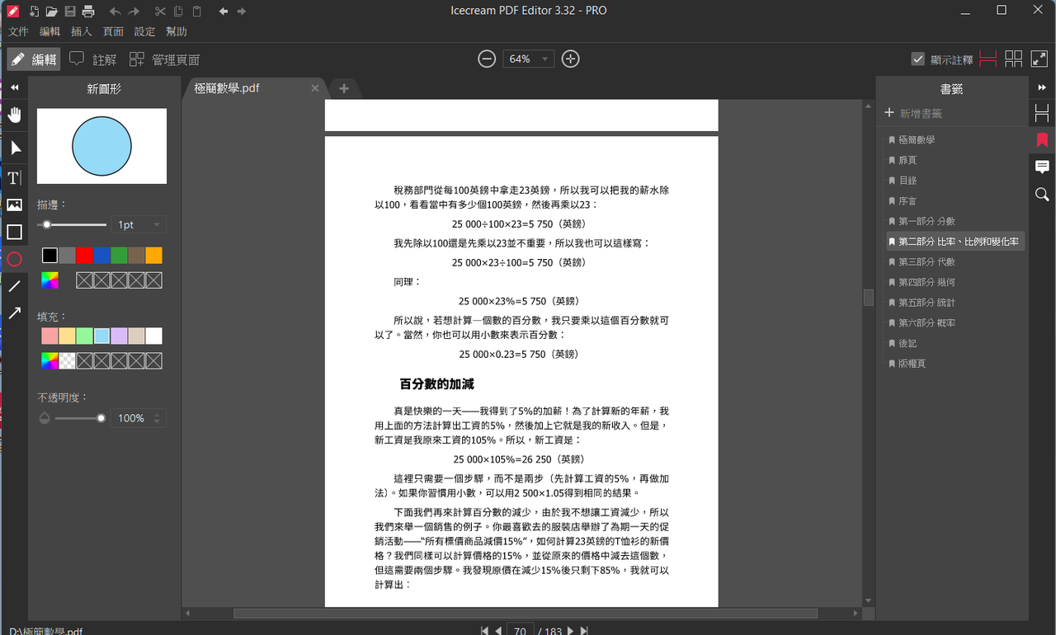The image size is (1056, 635).
Task: Open the custom stroke color rainbow picker
Action: [x=49, y=280]
